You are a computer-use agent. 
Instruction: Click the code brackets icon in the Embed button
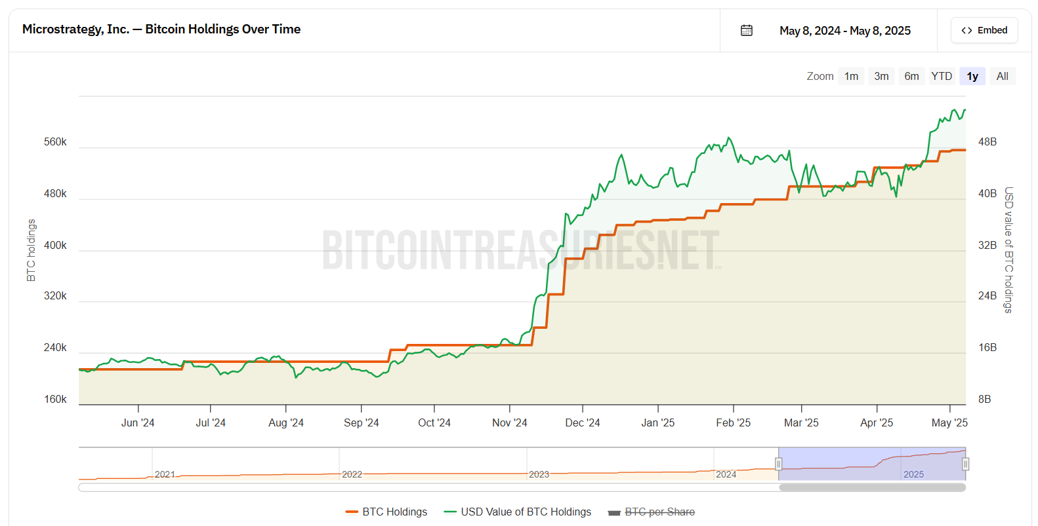click(x=966, y=30)
